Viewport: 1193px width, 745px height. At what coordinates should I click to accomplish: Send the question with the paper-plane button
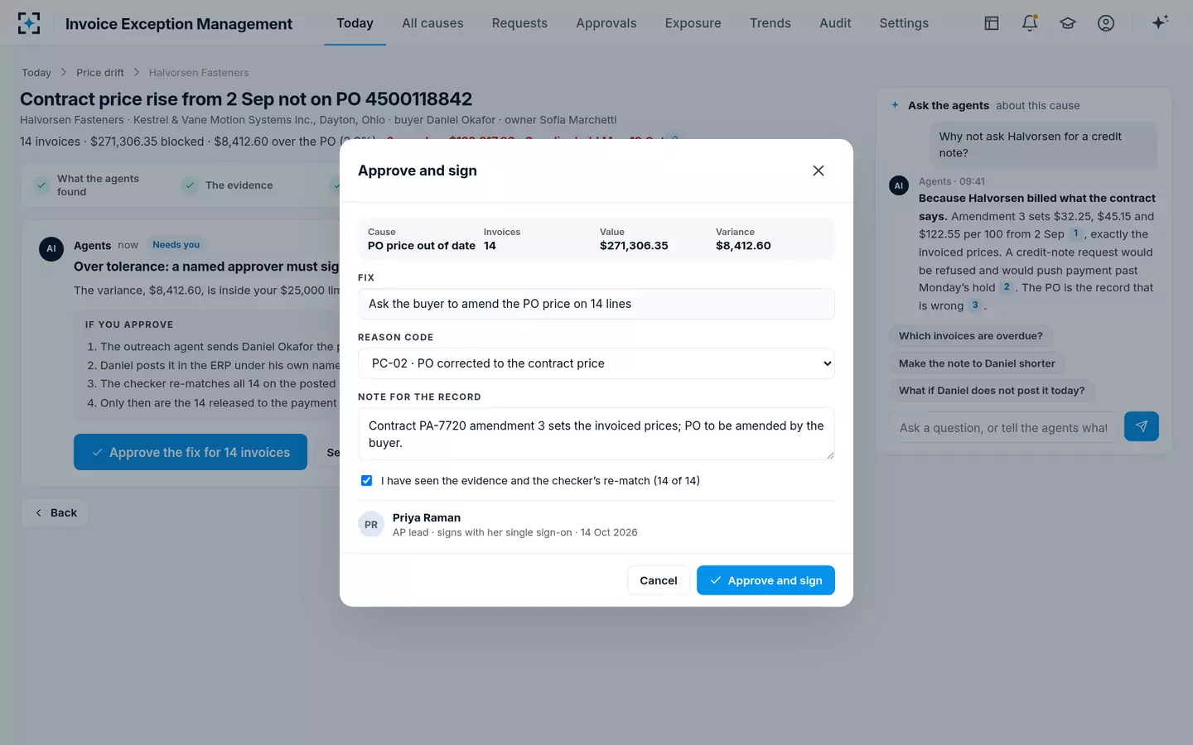[x=1142, y=426]
